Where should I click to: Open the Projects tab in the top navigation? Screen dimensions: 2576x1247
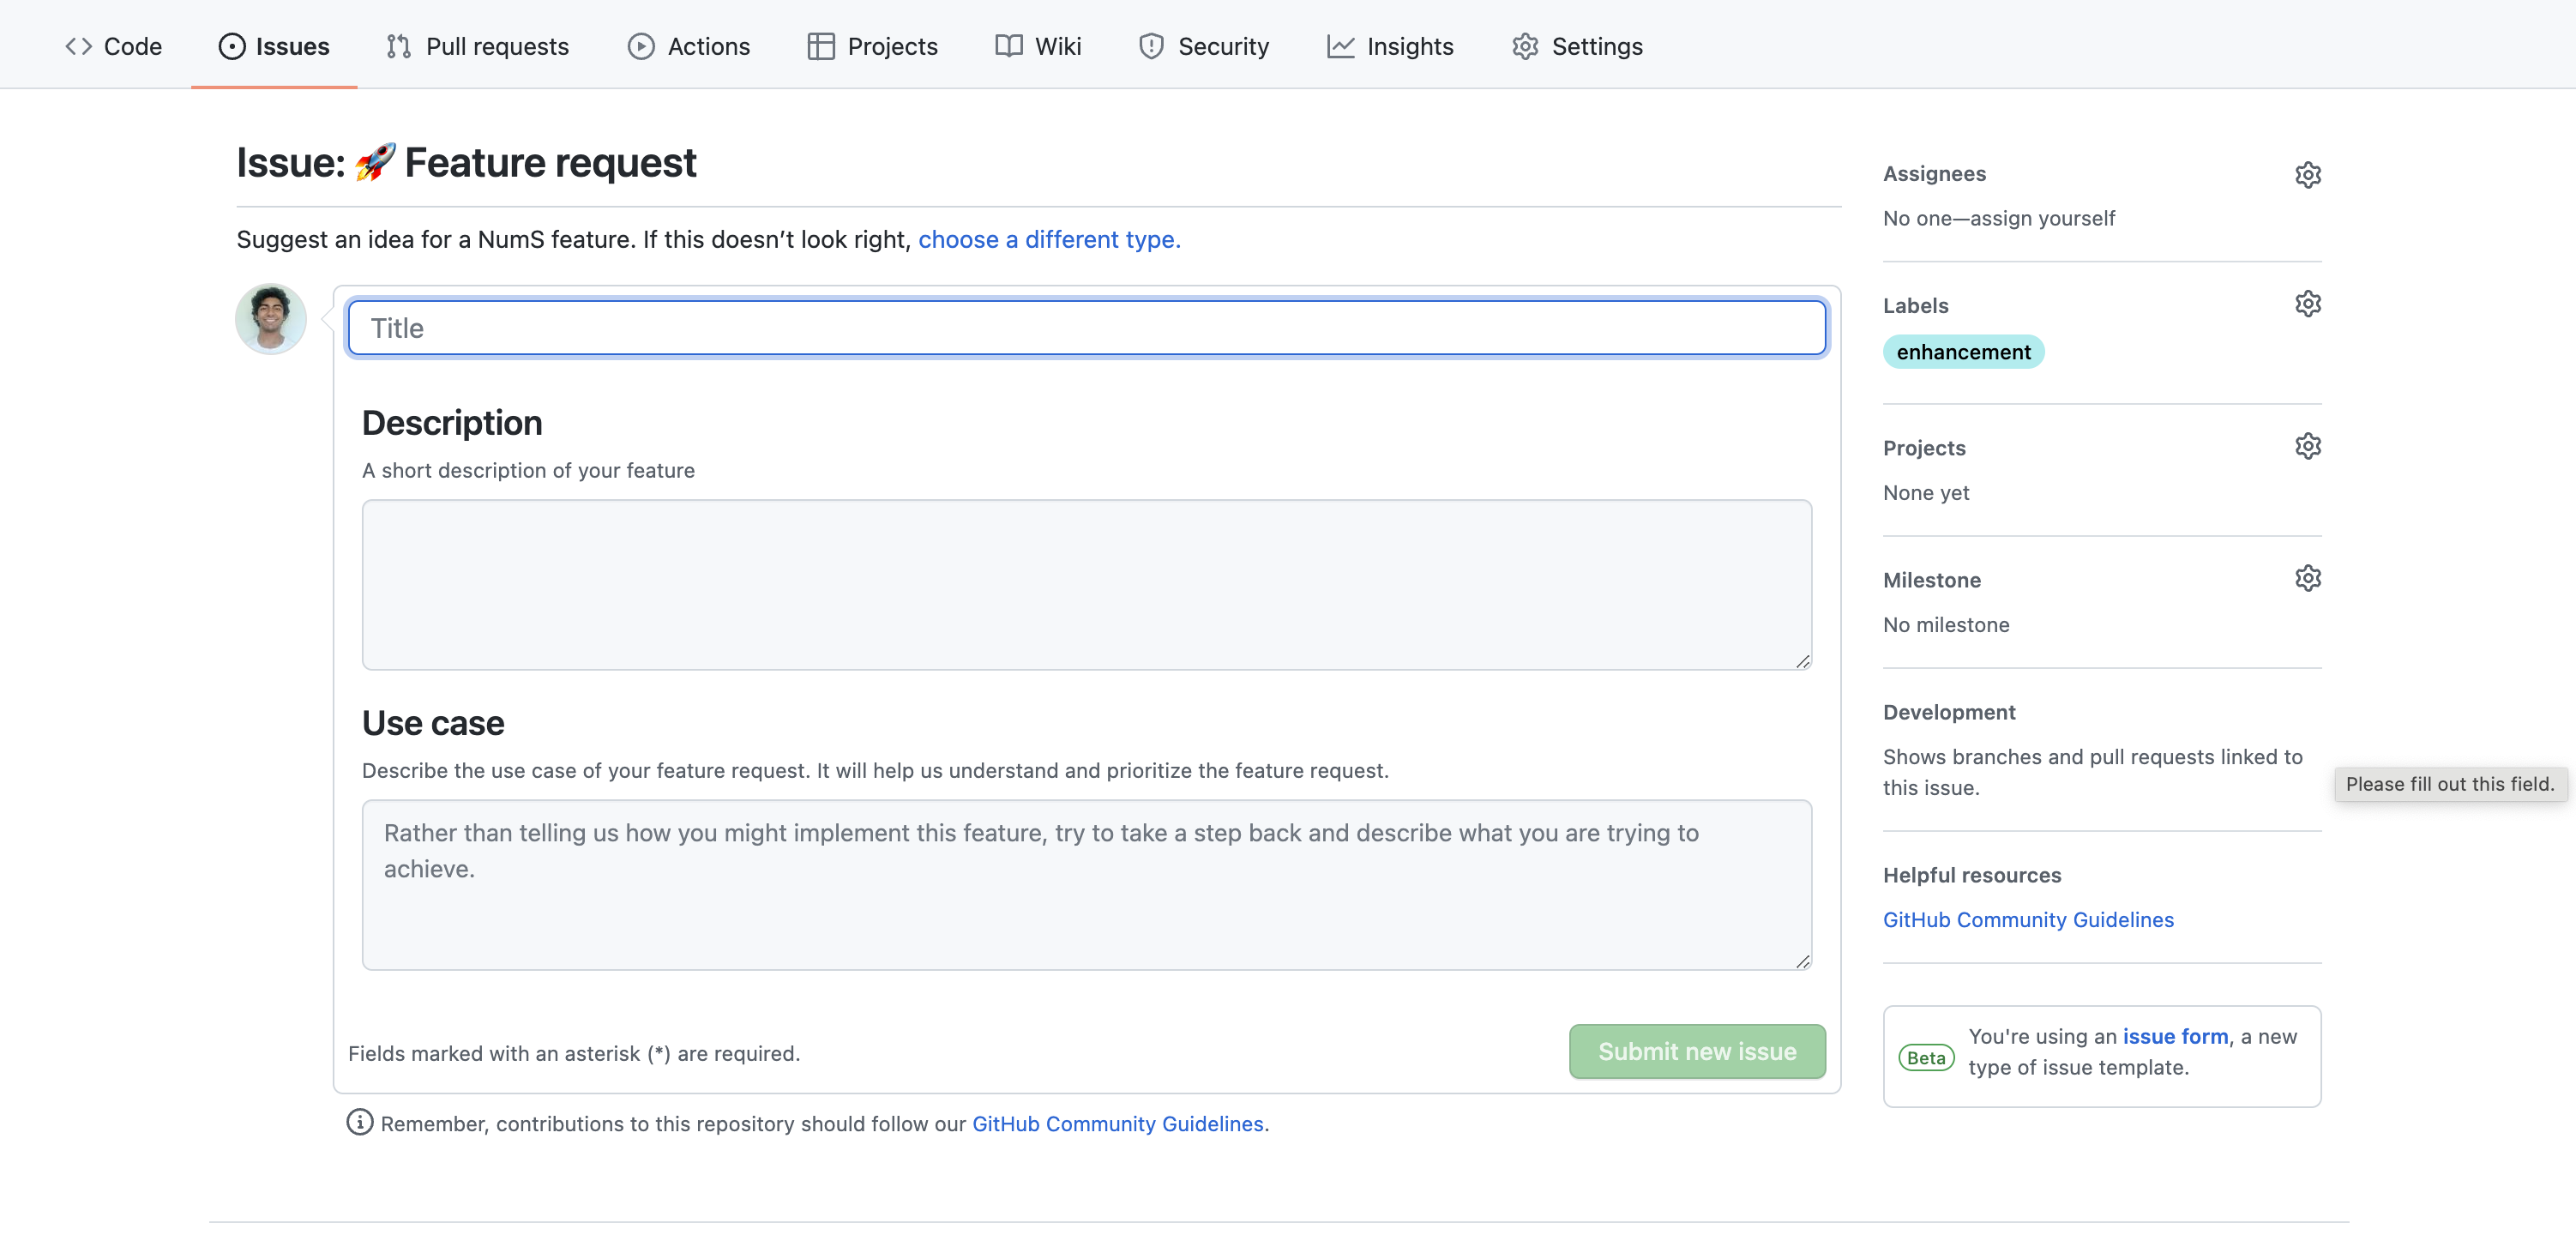click(873, 46)
